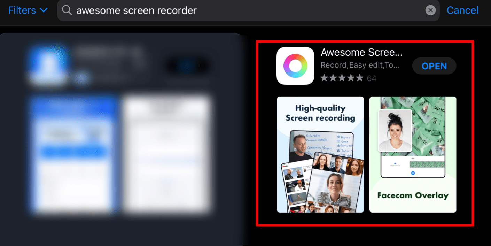Tap Cancel to exit the search

[462, 10]
